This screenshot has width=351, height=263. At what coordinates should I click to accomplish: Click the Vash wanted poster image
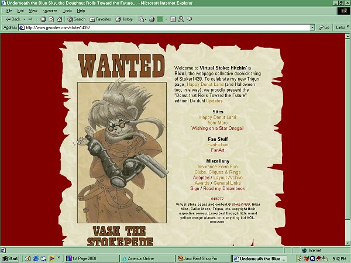point(122,153)
